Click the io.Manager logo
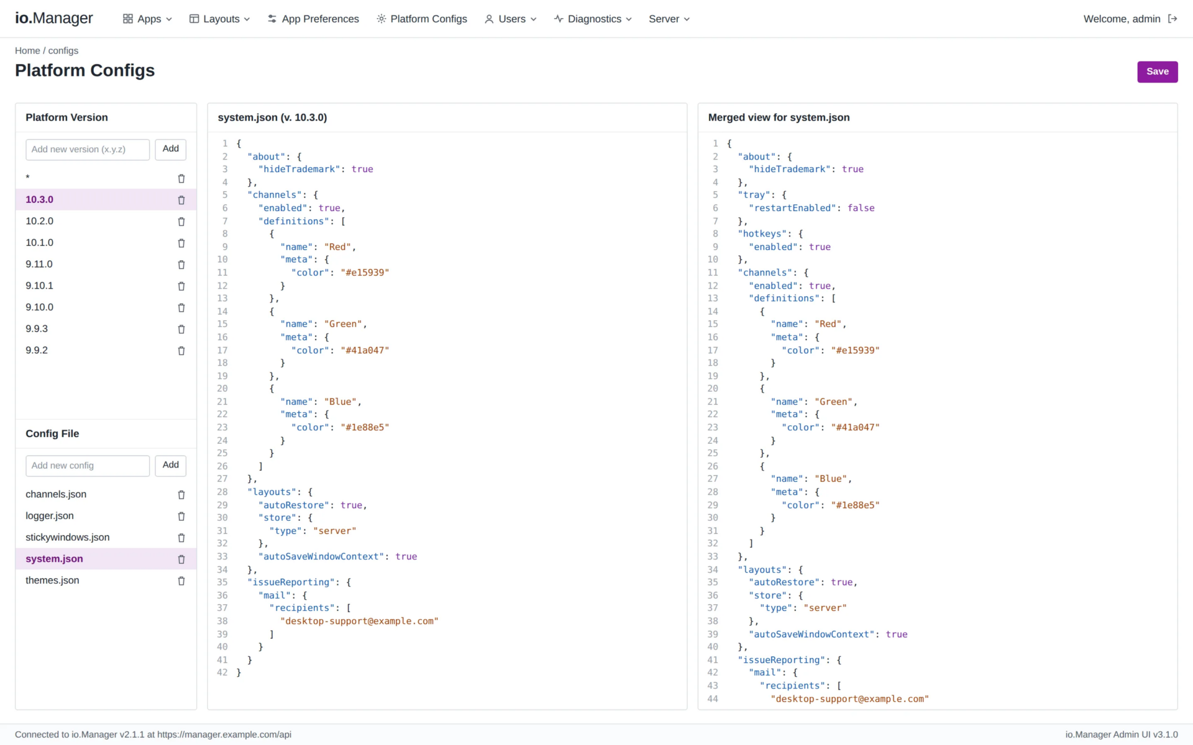 (x=54, y=18)
